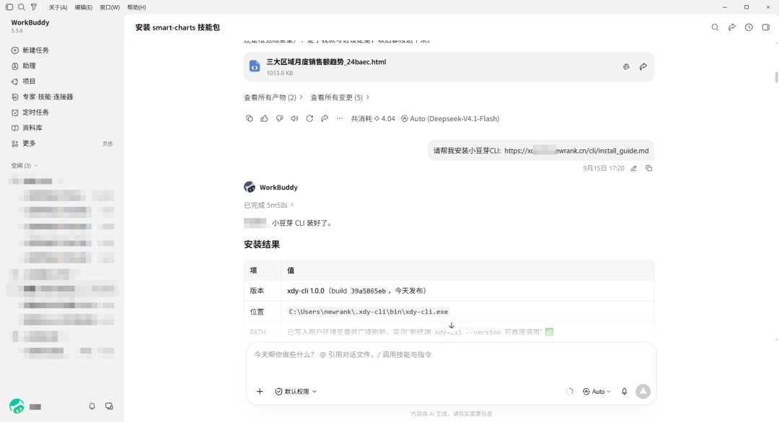The image size is (779, 422).
Task: Copy the assistant response
Action: 250,118
